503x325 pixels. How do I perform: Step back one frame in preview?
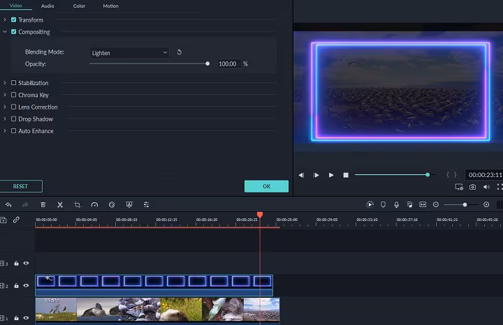301,175
